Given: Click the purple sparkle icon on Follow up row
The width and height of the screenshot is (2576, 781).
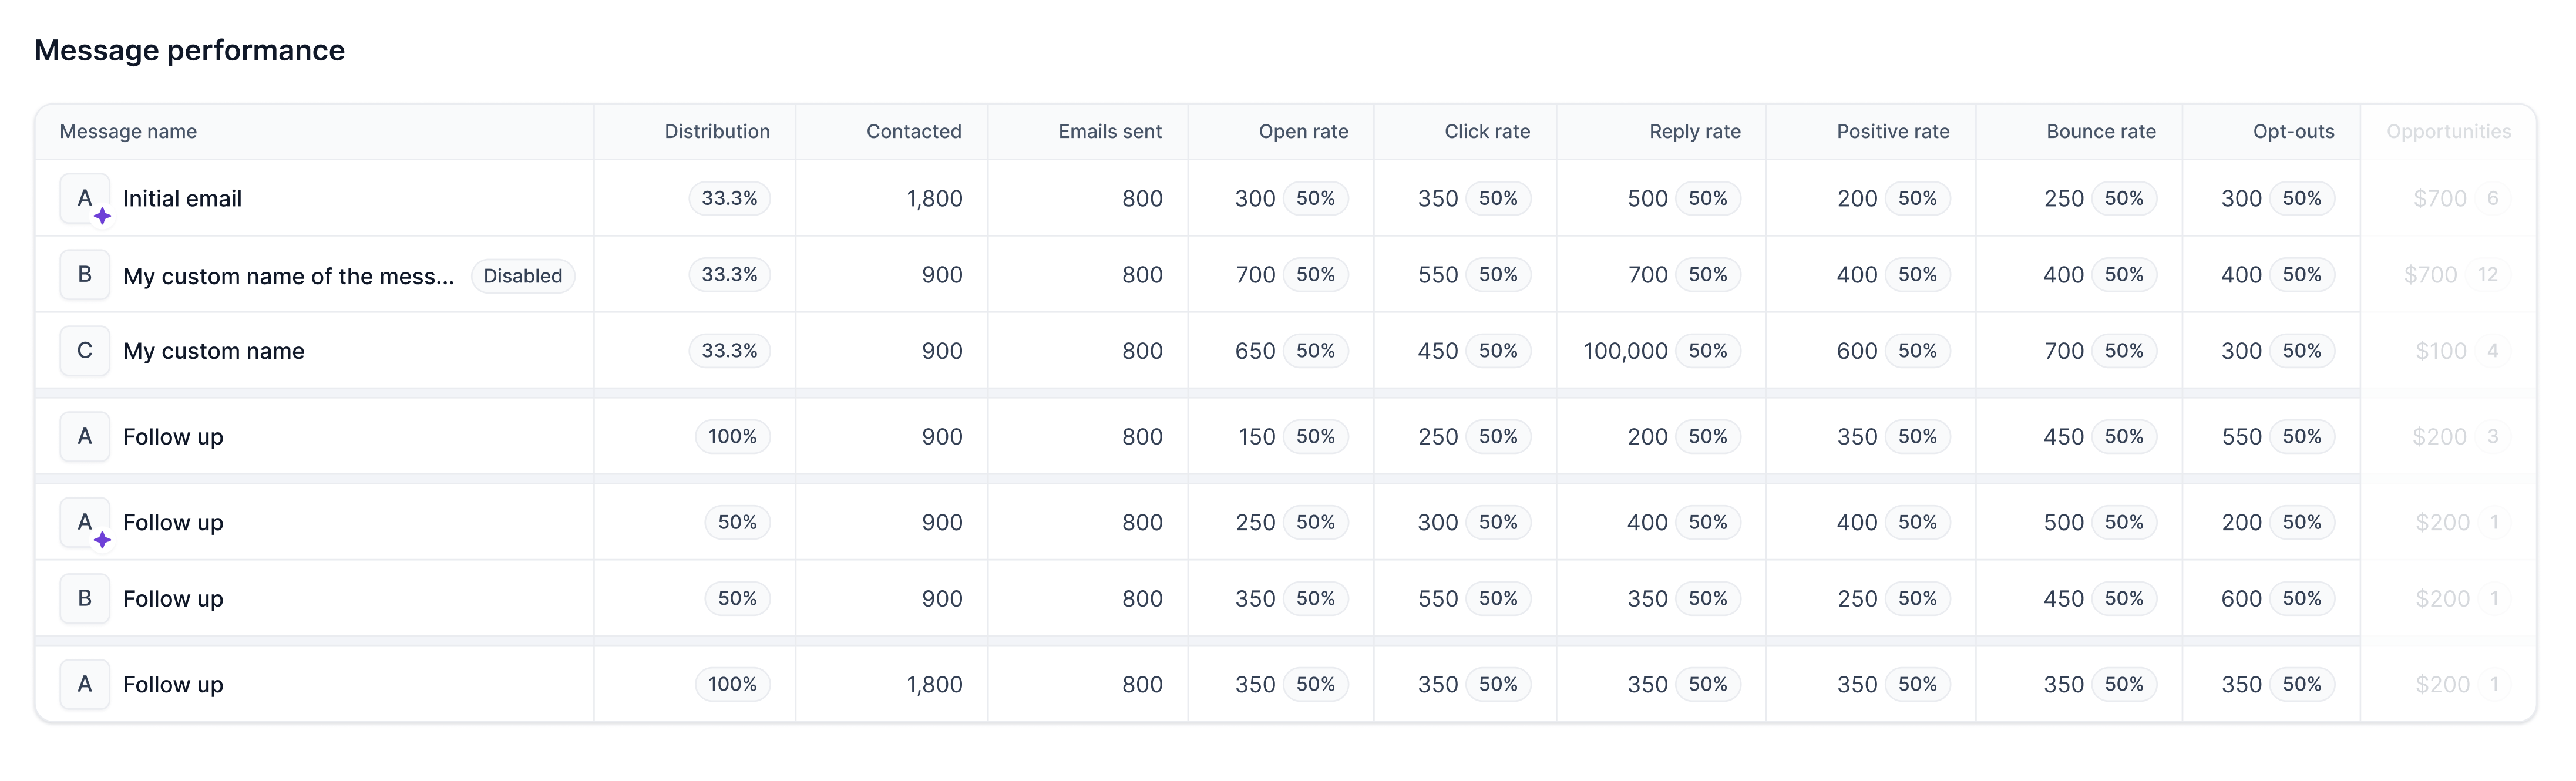Looking at the screenshot, I should coord(102,540).
